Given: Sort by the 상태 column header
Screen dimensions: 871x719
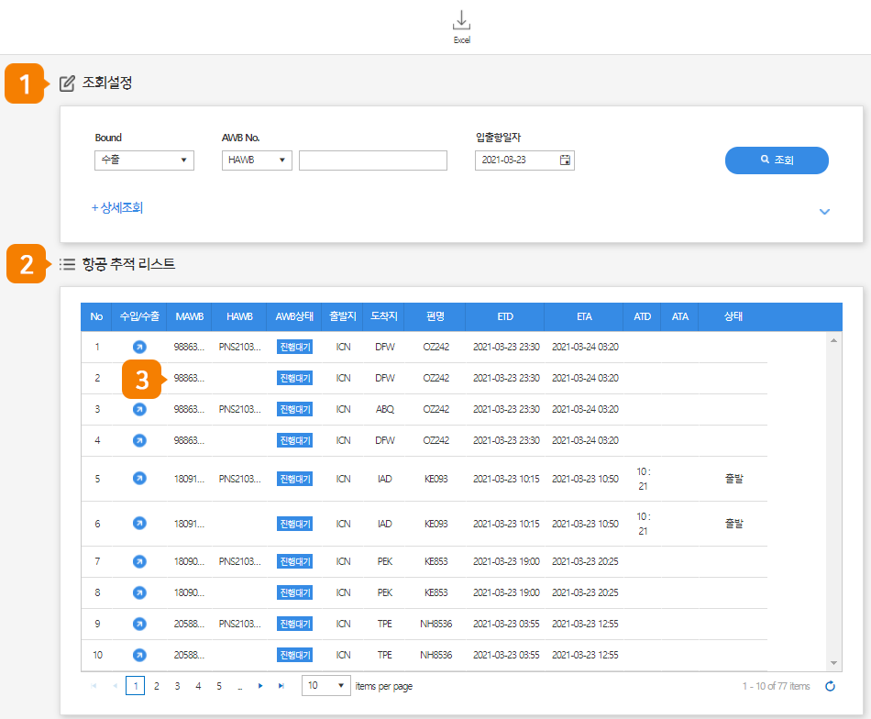Looking at the screenshot, I should (733, 316).
